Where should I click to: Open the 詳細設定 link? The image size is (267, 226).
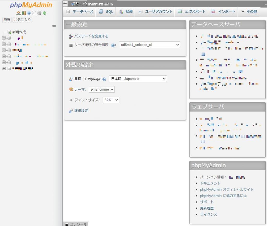(81, 111)
